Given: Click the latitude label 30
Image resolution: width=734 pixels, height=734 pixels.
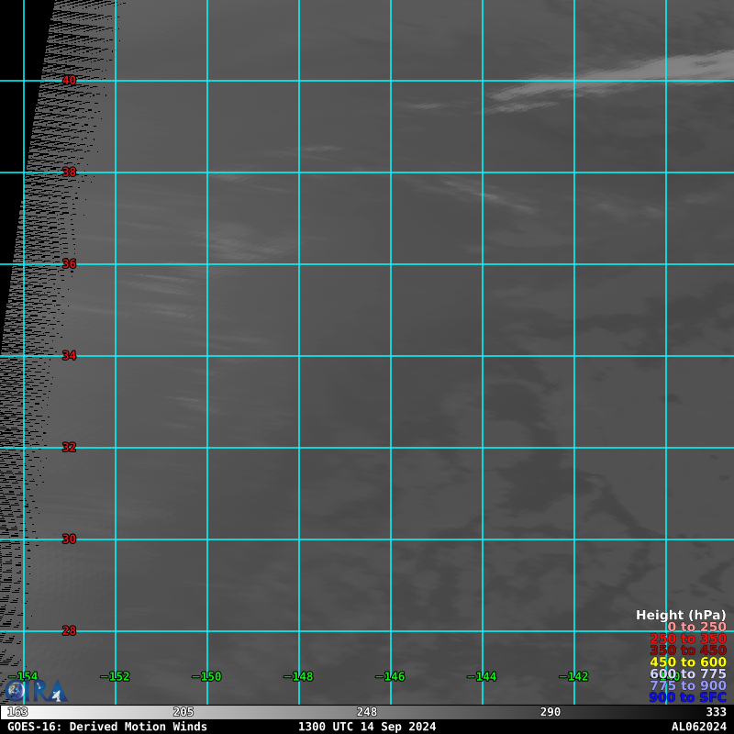Looking at the screenshot, I should 70,539.
